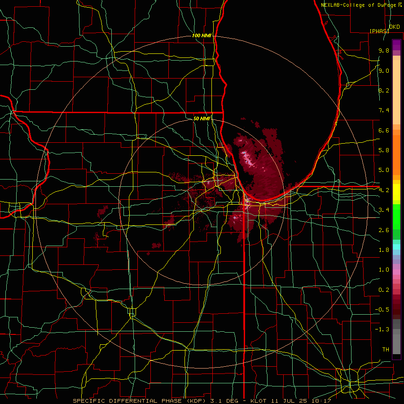Click the 2.6 scale value
Image resolution: width=404 pixels, height=404 pixels.
click(384, 230)
